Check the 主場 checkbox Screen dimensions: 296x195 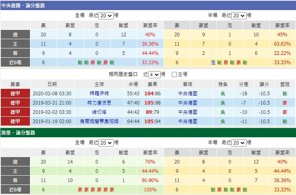click(x=174, y=75)
